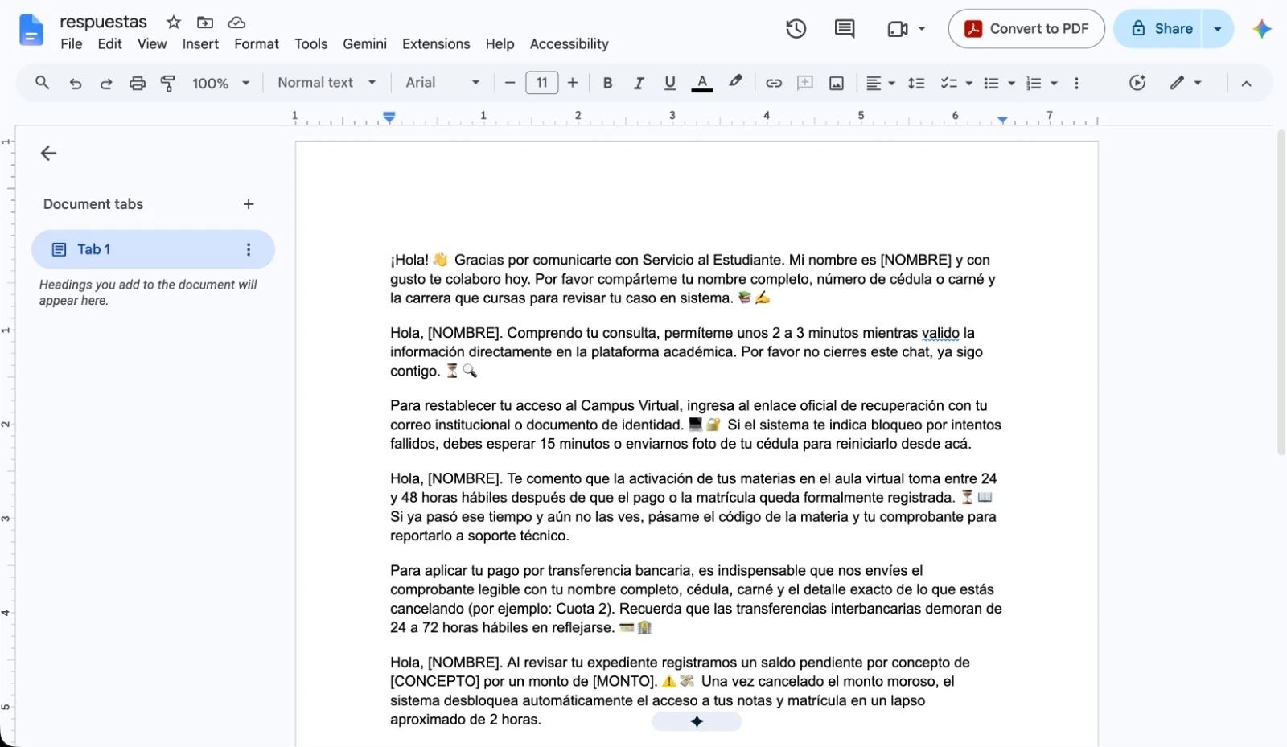
Task: Open the Insert menu
Action: [200, 44]
